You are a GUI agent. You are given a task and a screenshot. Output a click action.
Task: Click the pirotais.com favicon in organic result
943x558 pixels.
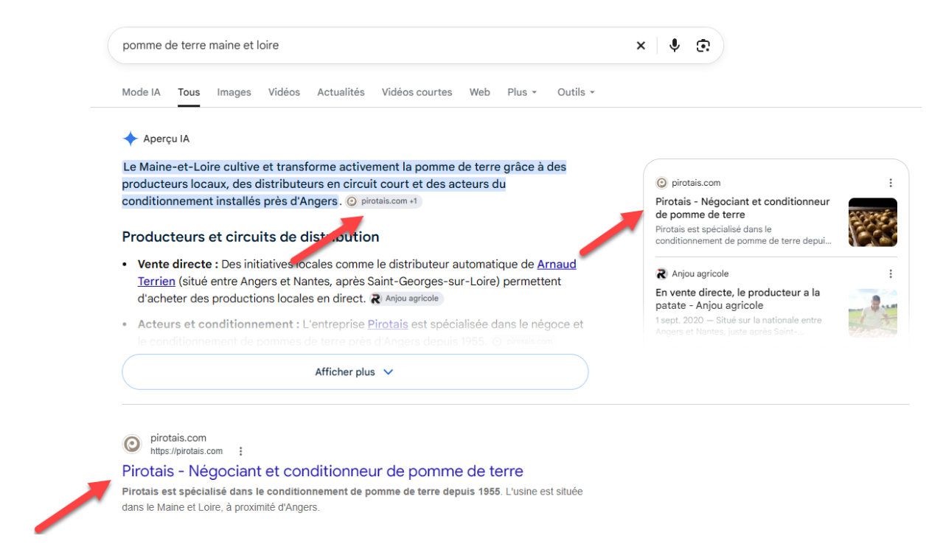coord(132,444)
